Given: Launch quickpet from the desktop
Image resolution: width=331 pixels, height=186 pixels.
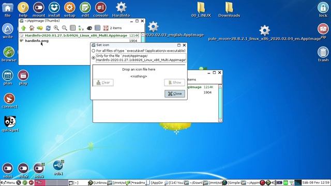Looking at the screenshot, I should pos(10,124).
